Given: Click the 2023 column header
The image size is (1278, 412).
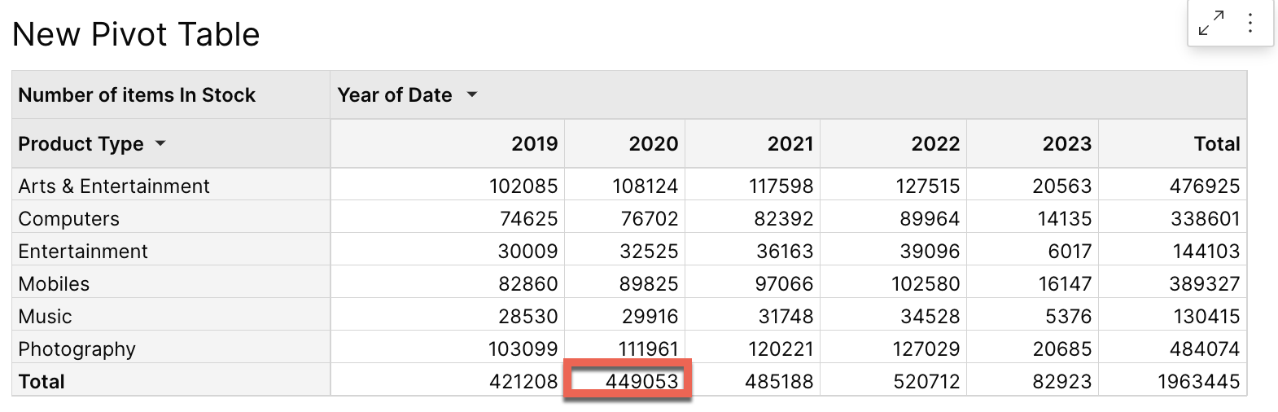Looking at the screenshot, I should [x=1066, y=144].
